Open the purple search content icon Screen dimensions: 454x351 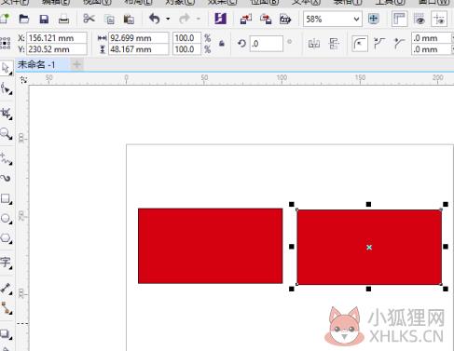221,19
